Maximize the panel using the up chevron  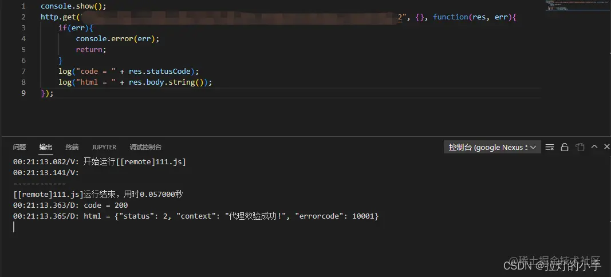point(594,147)
